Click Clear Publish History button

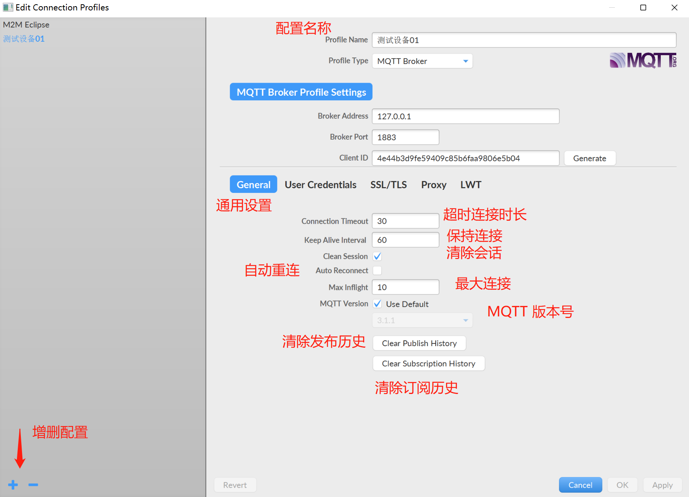(419, 343)
